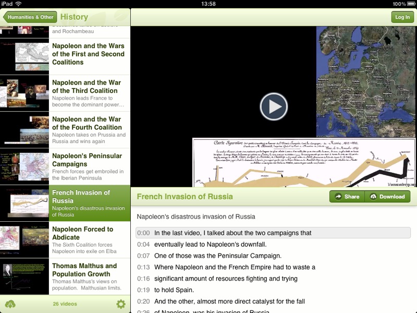Play the French Invasion of Russia video

point(274,106)
